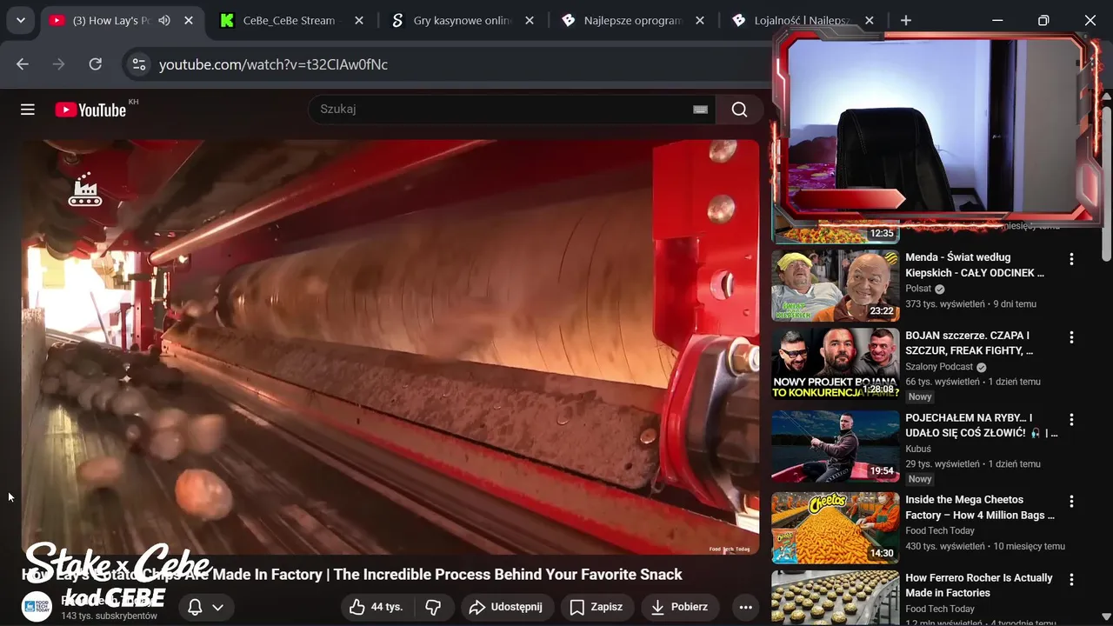
Task: Open the on-screen keyboard icon in search
Action: click(x=700, y=110)
